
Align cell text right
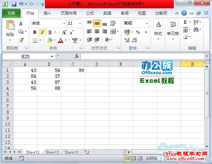pos(105,32)
